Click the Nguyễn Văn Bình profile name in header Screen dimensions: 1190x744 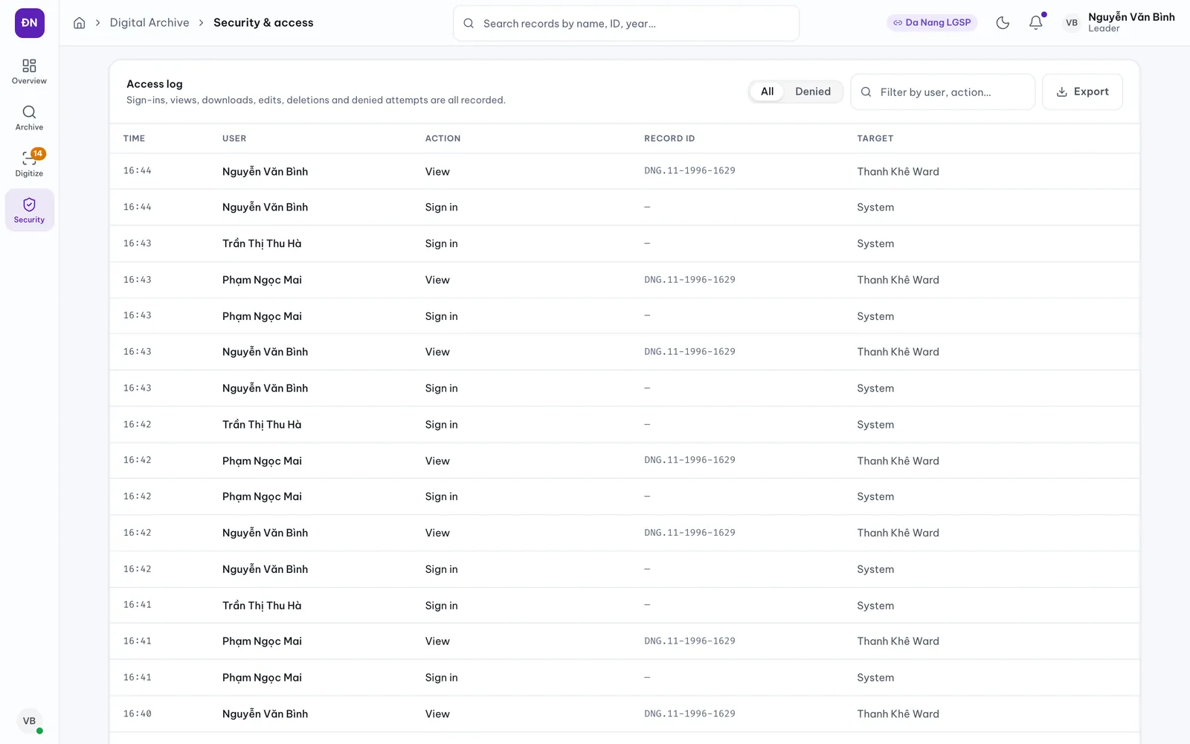(1131, 17)
